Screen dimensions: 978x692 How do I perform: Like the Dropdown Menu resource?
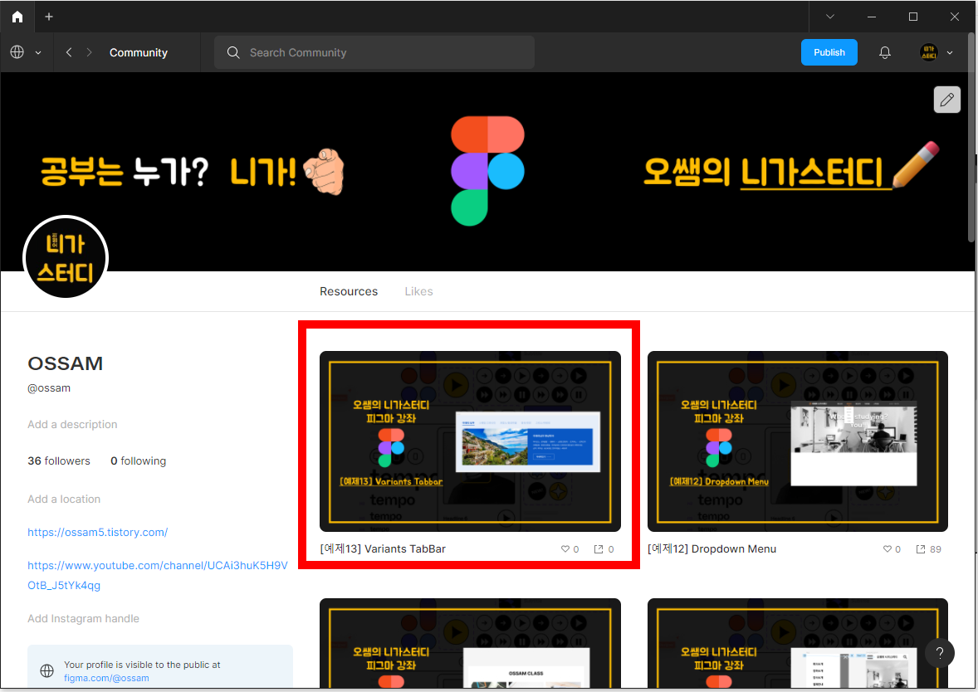tap(887, 549)
